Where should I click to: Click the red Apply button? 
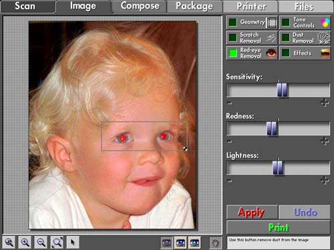point(252,212)
